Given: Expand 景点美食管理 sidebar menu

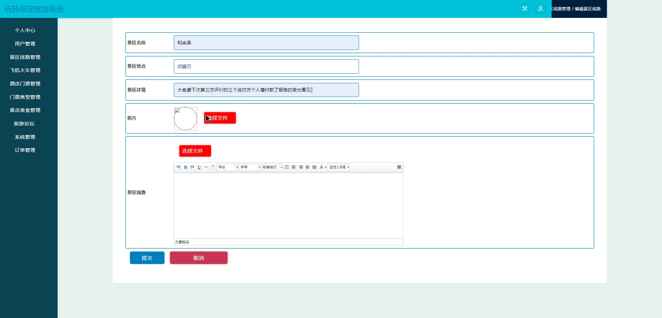Looking at the screenshot, I should 25,110.
